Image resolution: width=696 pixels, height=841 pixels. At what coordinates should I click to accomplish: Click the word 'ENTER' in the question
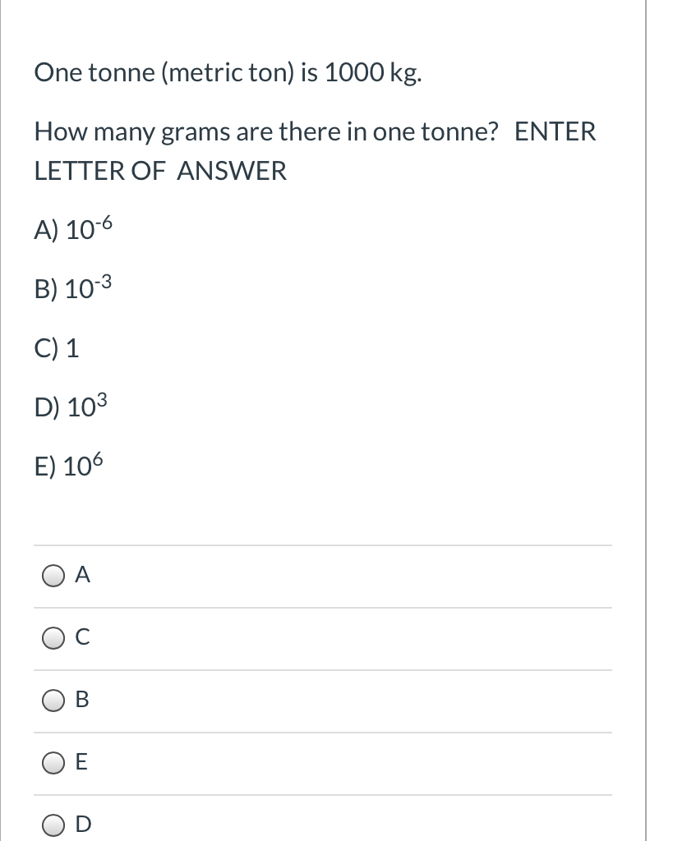point(555,132)
